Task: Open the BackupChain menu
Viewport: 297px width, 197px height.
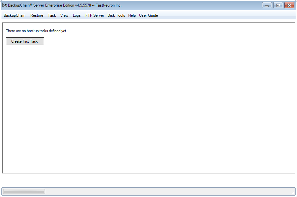Action: click(15, 15)
